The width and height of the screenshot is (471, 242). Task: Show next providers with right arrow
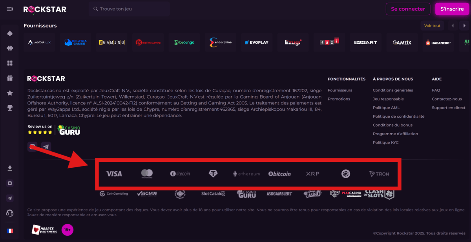click(x=464, y=26)
